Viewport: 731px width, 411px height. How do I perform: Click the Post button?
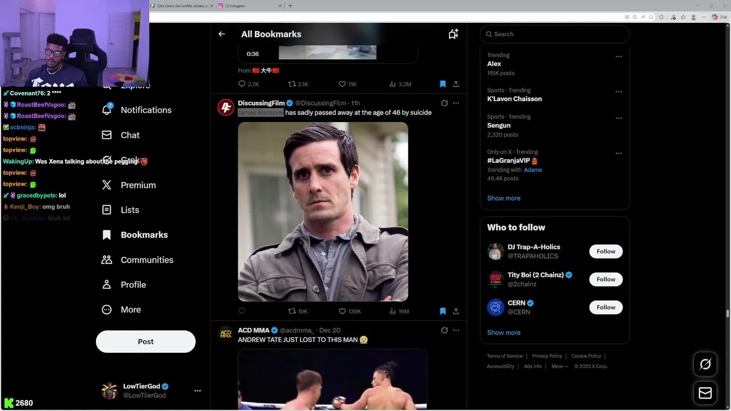click(146, 341)
